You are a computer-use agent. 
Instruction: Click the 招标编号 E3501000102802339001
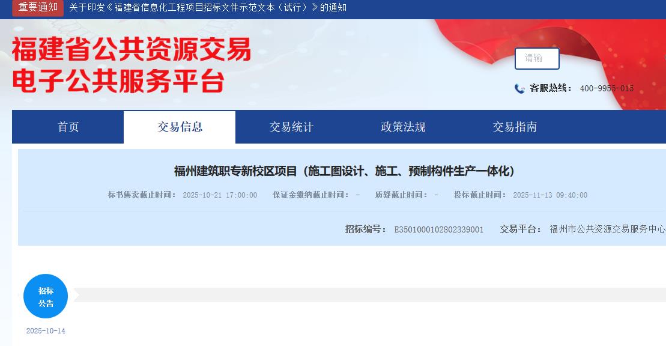tap(438, 229)
